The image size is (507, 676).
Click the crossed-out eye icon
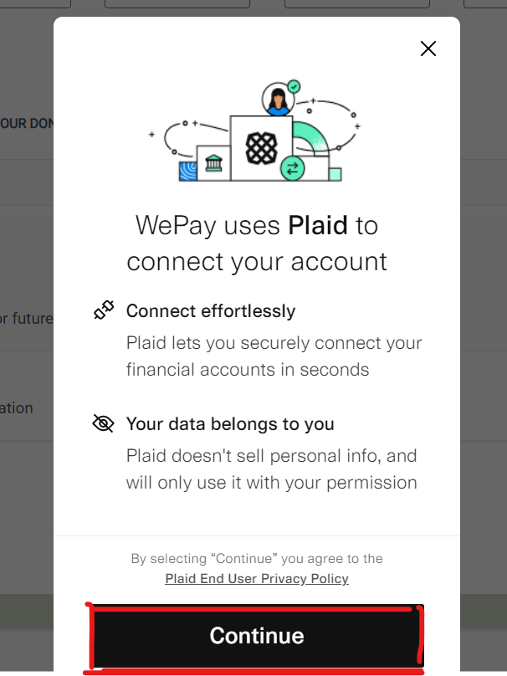pos(103,424)
